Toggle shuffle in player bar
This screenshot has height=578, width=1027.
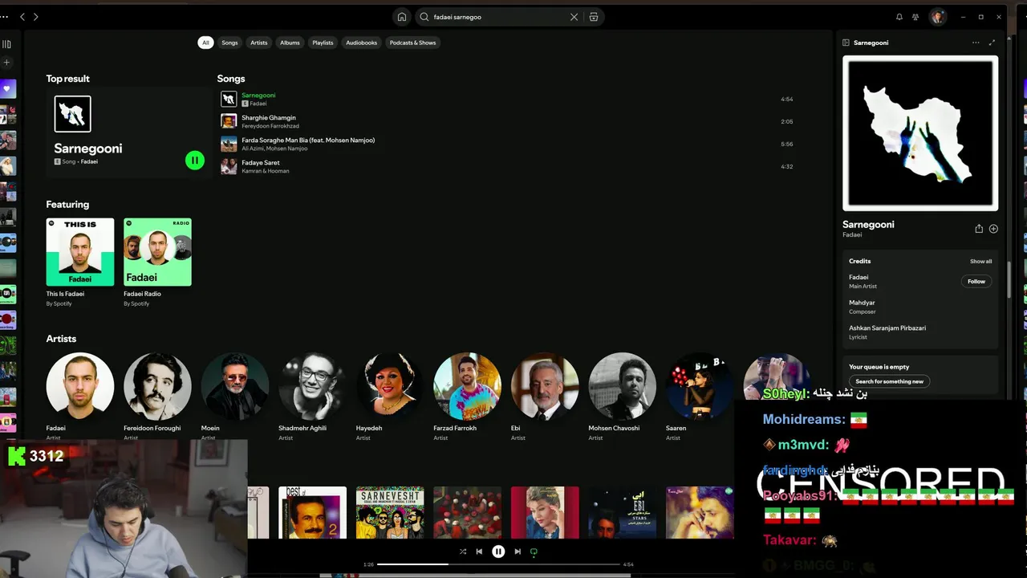click(463, 552)
